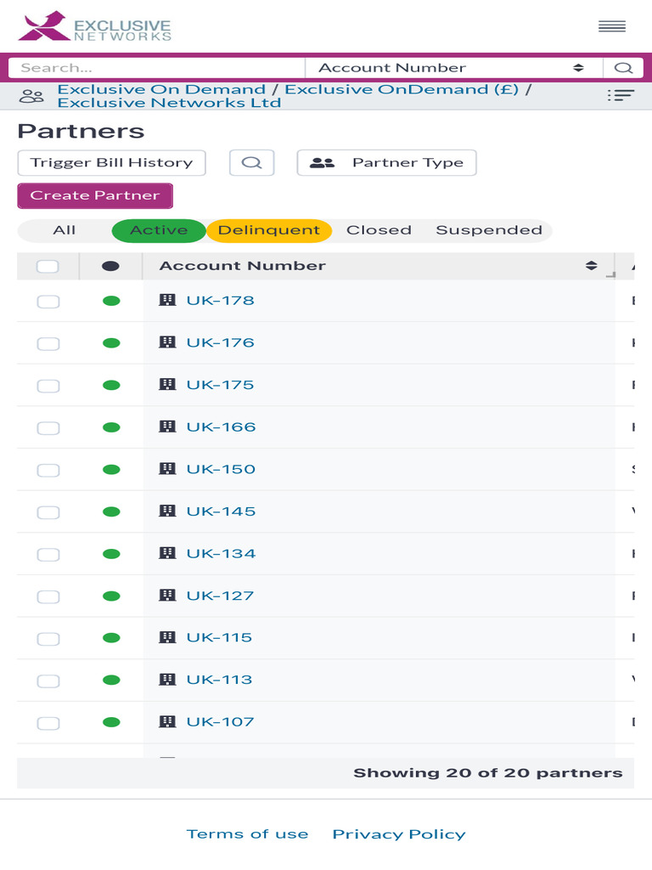
Task: Select the All status tab
Action: pyautogui.click(x=65, y=230)
